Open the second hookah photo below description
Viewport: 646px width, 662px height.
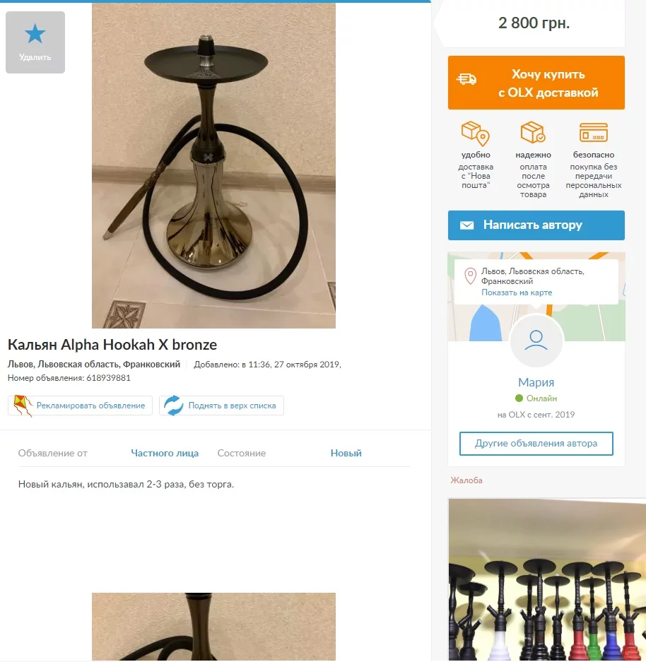click(213, 627)
